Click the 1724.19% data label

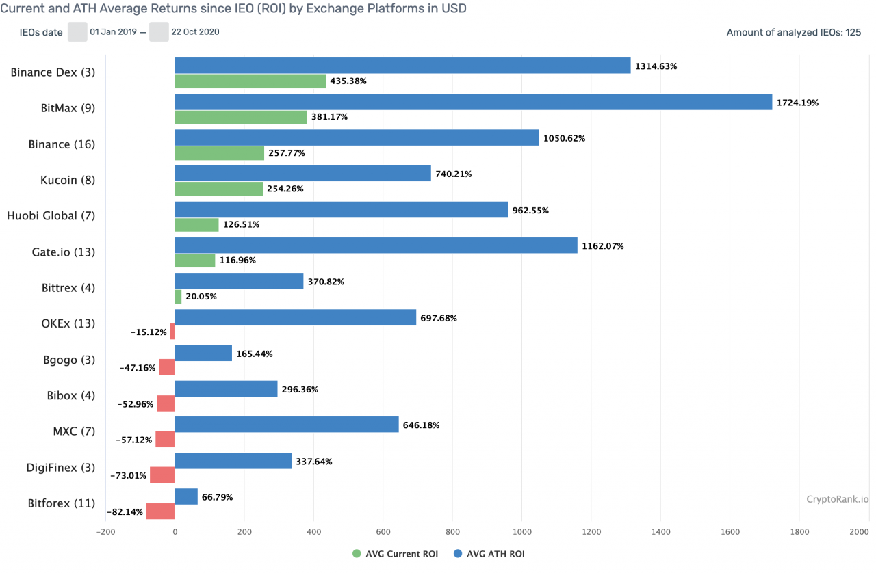797,103
